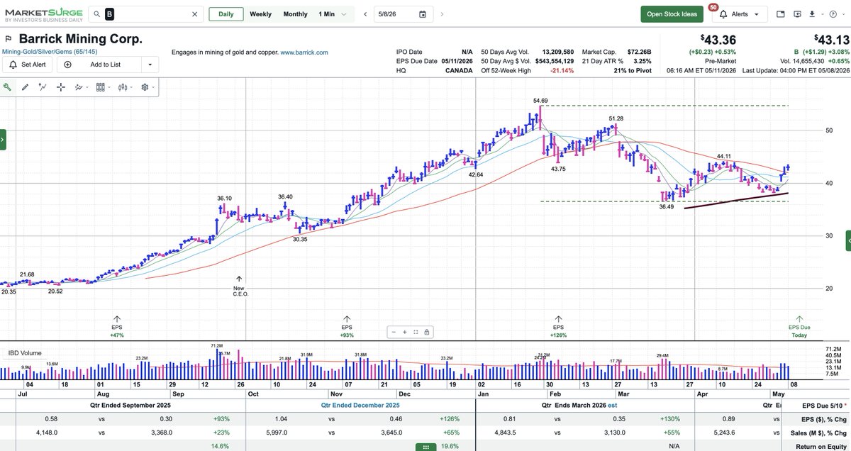Click the EPS +93% chart marker

point(347,327)
